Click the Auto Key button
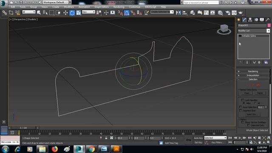Viewport: 272px width, 153px height. pyautogui.click(x=198, y=138)
